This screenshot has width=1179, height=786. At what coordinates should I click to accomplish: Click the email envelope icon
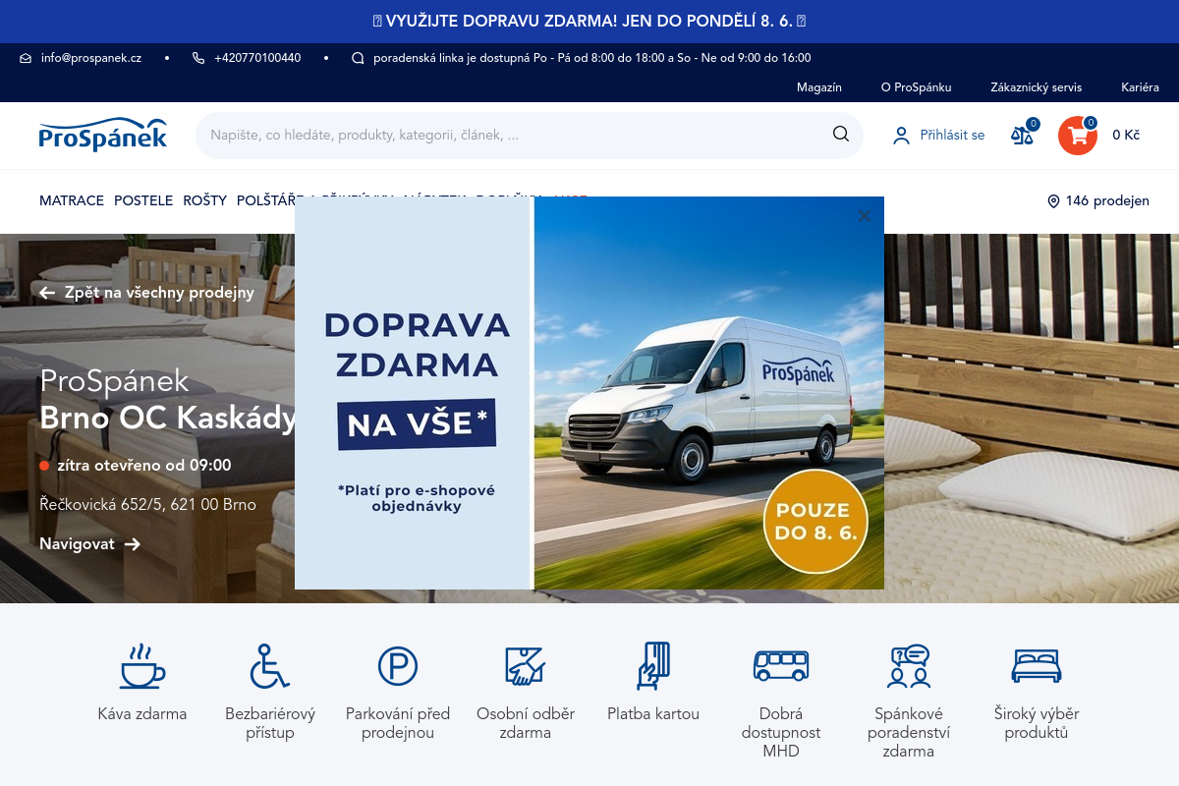[26, 58]
